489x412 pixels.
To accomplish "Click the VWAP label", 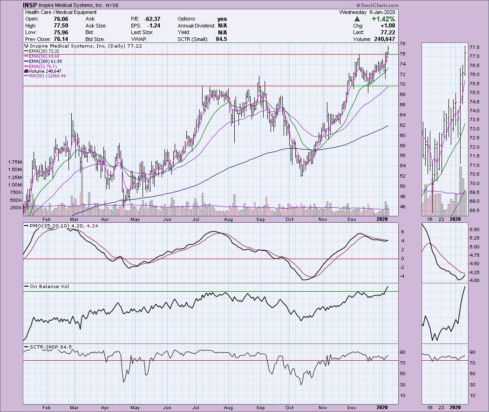I will [x=139, y=39].
